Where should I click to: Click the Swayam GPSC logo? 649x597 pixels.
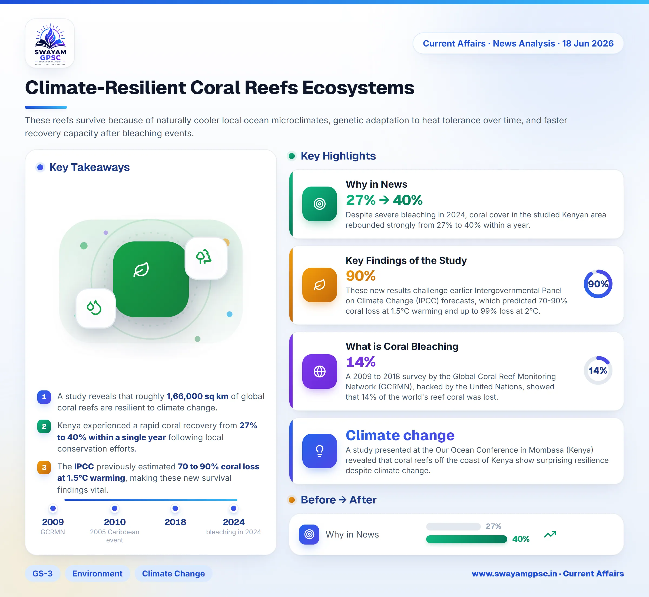click(x=50, y=43)
